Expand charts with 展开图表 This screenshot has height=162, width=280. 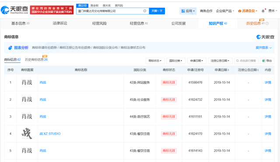pyautogui.click(x=263, y=48)
